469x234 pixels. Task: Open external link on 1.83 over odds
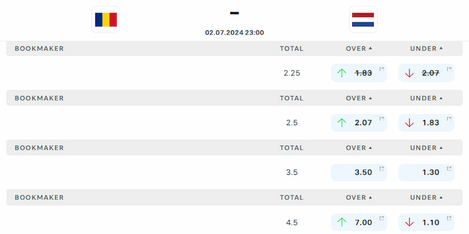[382, 69]
